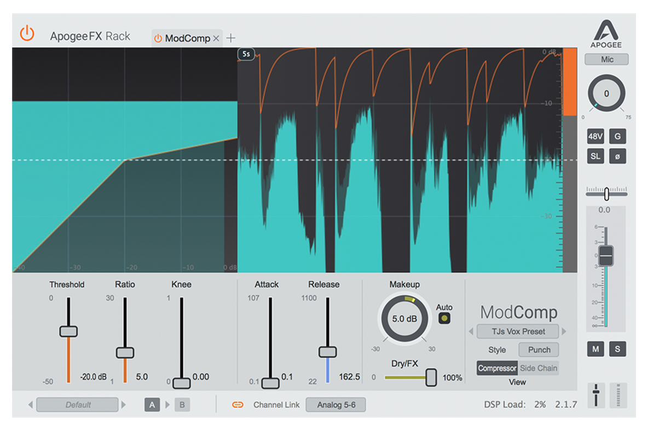Screen dimensions: 647x432
Task: Go to previous ModComp preset arrow
Action: [471, 331]
